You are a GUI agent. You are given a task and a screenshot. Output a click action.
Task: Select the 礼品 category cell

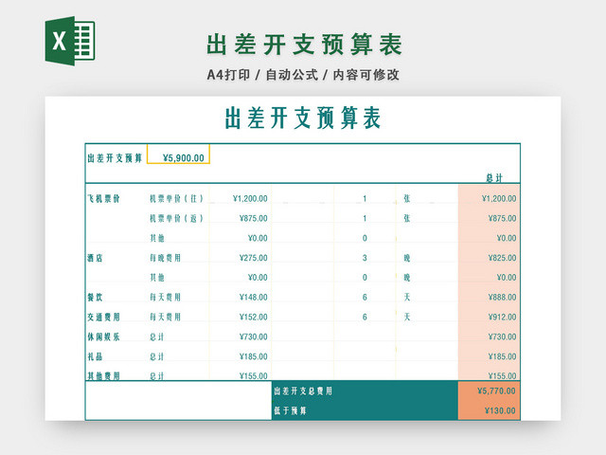(95, 356)
